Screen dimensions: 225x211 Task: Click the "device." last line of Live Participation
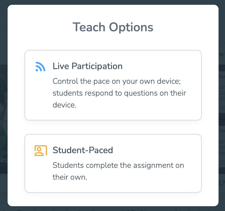(x=64, y=105)
